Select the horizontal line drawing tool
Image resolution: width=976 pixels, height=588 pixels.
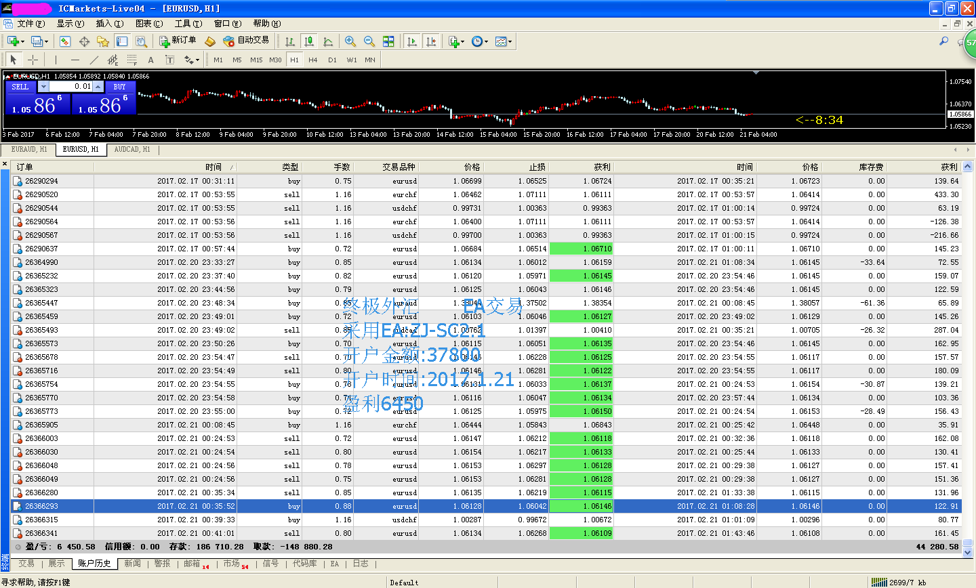tap(75, 60)
